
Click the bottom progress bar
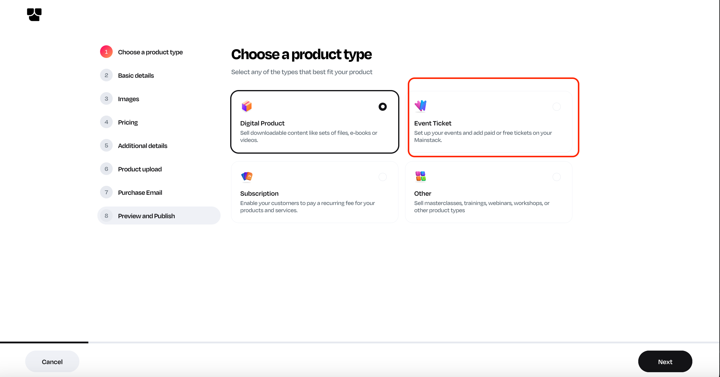pyautogui.click(x=360, y=342)
